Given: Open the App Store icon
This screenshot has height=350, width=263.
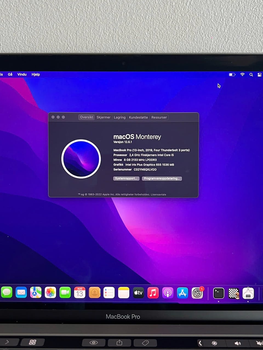Looking at the screenshot, I should [182, 293].
